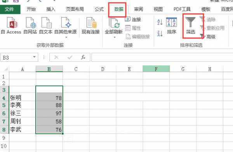Select column C header
The width and height of the screenshot is (233, 152).
point(76,69)
